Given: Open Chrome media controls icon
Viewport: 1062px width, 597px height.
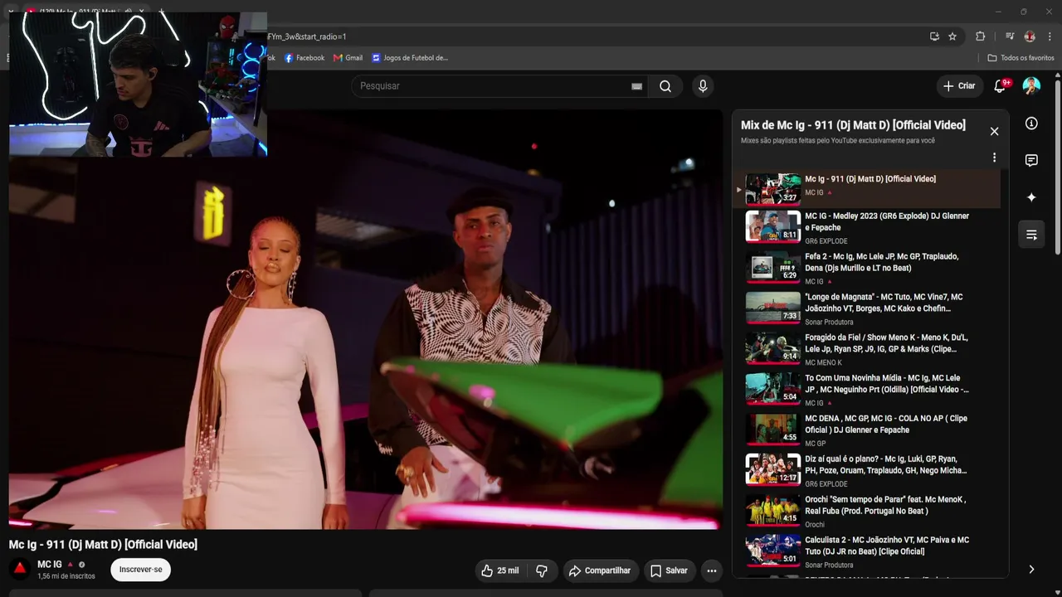Looking at the screenshot, I should (x=1010, y=36).
